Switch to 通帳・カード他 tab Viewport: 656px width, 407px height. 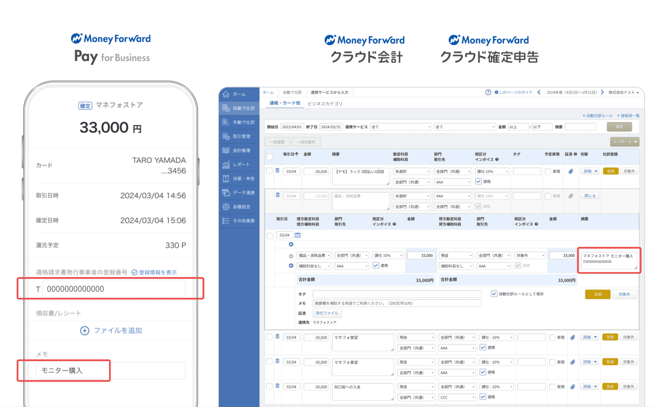[x=284, y=103]
